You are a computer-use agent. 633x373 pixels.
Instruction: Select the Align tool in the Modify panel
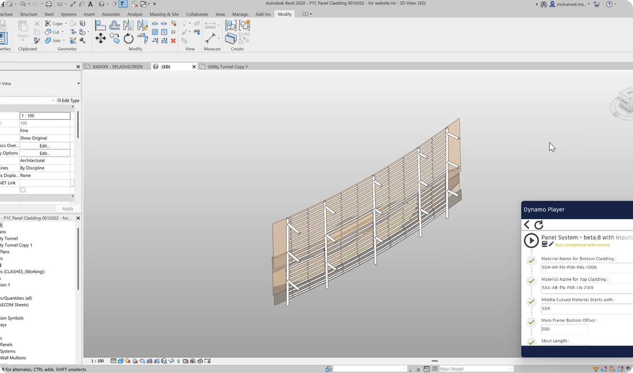pos(100,24)
